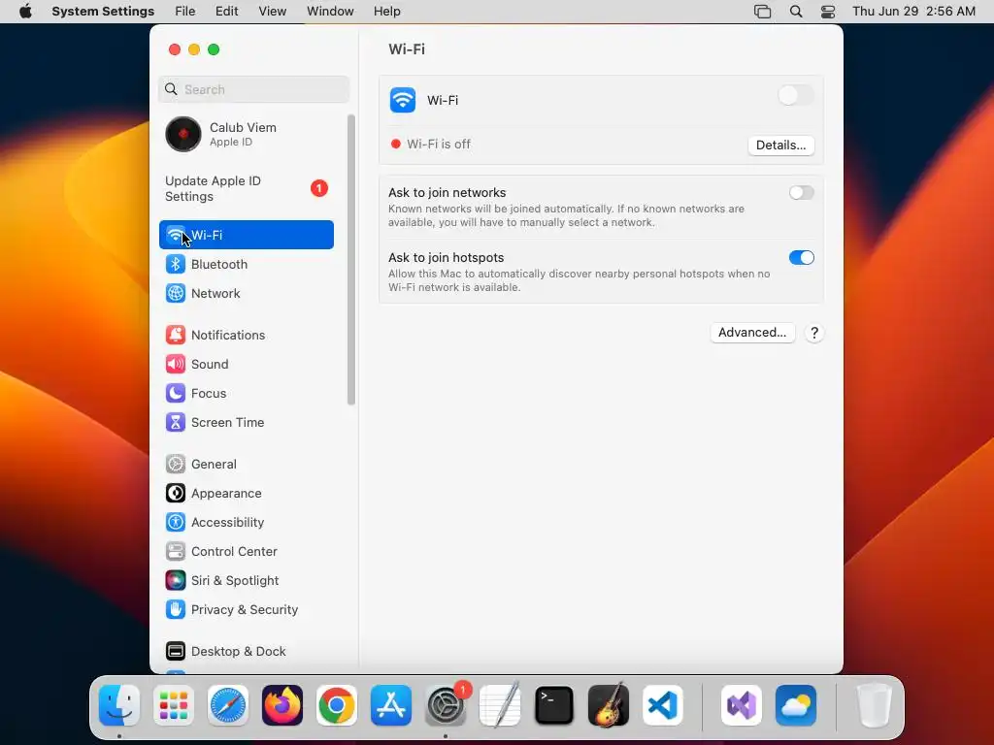This screenshot has height=745, width=994.
Task: Open the View menu
Action: tap(273, 12)
